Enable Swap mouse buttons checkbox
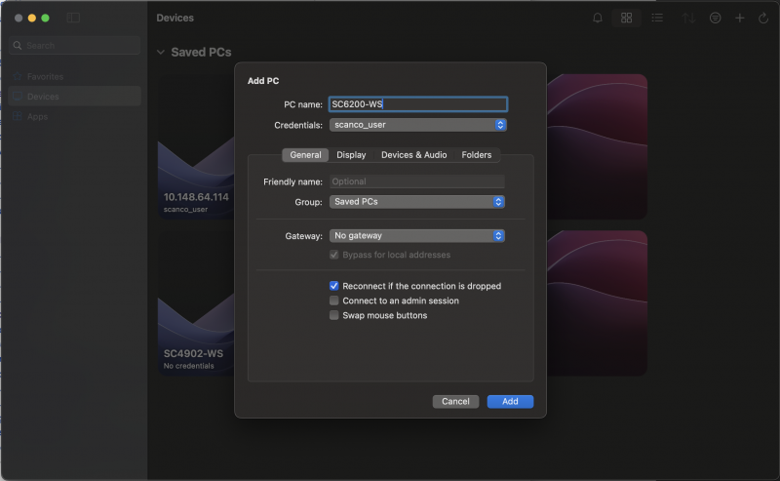Screen dimensions: 780x481 (333, 315)
